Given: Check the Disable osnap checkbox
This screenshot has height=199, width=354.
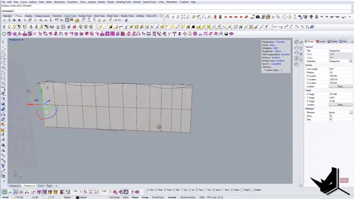Looking at the screenshot, I should pos(252,190).
